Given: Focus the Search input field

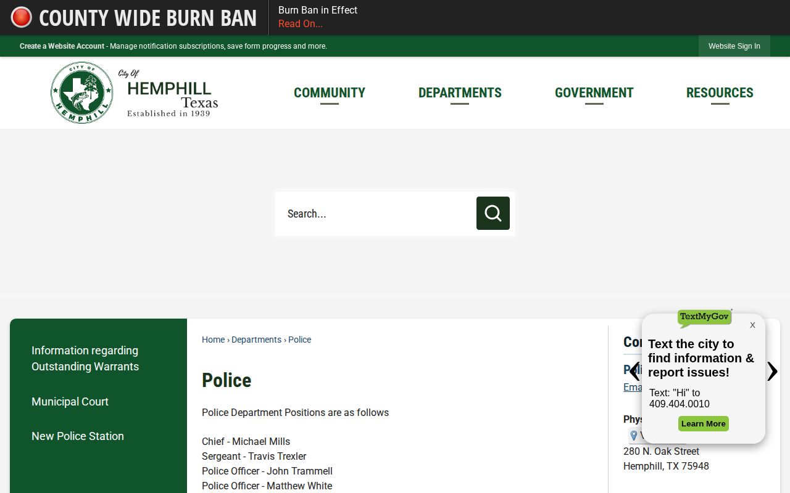Looking at the screenshot, I should [x=376, y=213].
